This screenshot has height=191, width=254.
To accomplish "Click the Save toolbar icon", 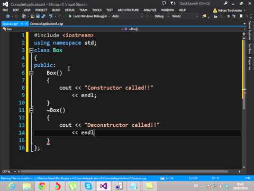I will (38, 16).
